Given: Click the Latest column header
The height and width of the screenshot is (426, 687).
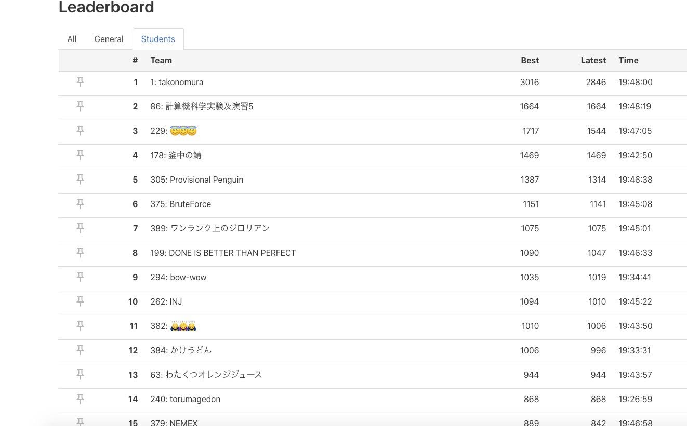Looking at the screenshot, I should point(593,60).
